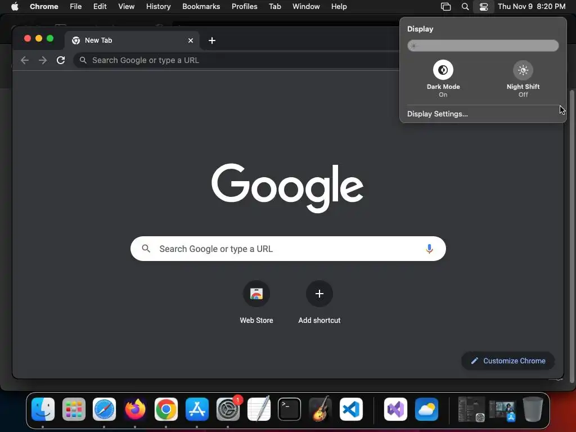Click the Stage Manager menu bar icon

pyautogui.click(x=445, y=7)
